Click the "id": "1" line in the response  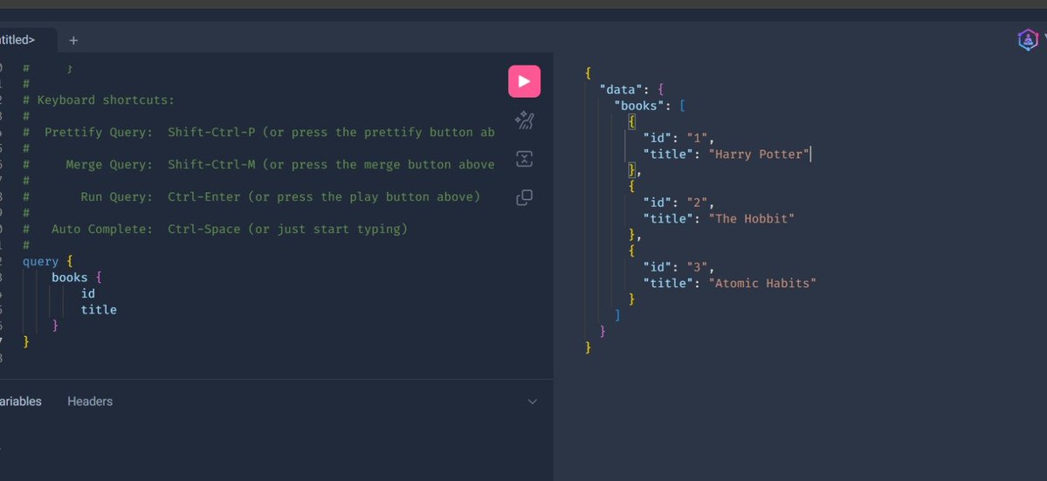(x=678, y=138)
